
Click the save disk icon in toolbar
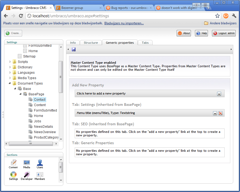click(74, 49)
